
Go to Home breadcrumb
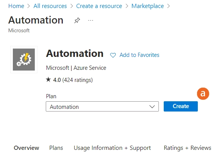pyautogui.click(x=16, y=6)
